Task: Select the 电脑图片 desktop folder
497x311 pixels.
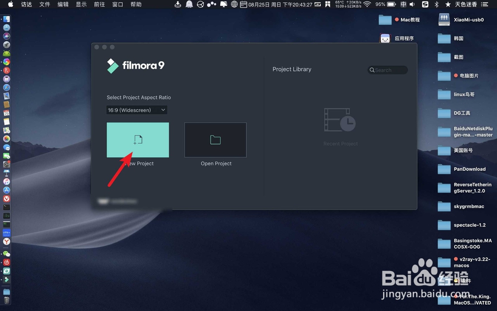Action: coord(458,76)
